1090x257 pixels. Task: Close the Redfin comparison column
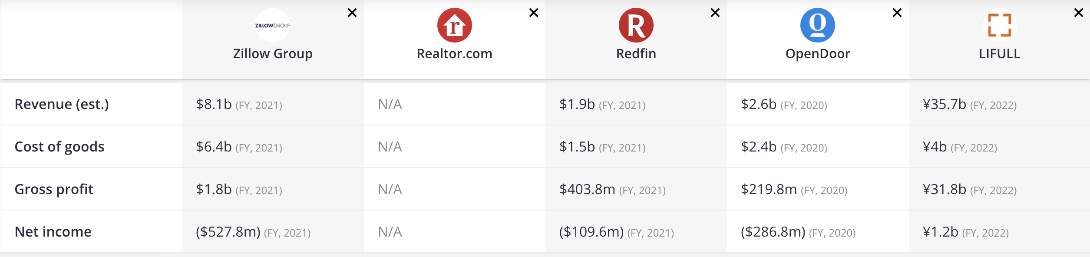715,13
